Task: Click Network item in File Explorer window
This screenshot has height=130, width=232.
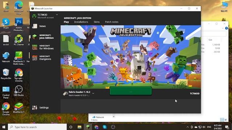Action: click(98, 117)
